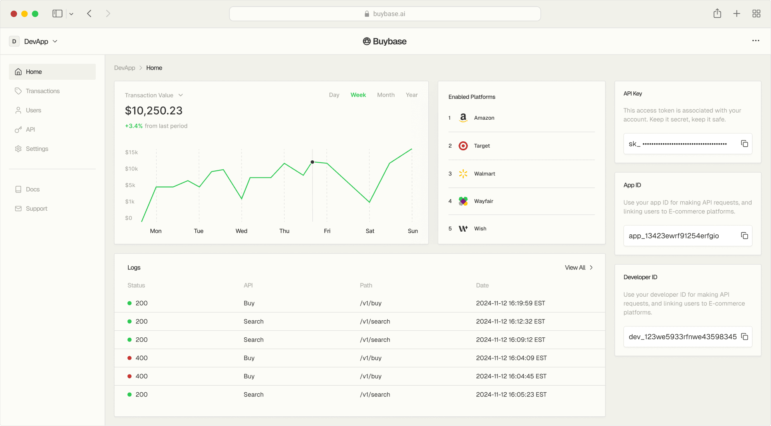Show tab overview grid icon

pos(756,14)
